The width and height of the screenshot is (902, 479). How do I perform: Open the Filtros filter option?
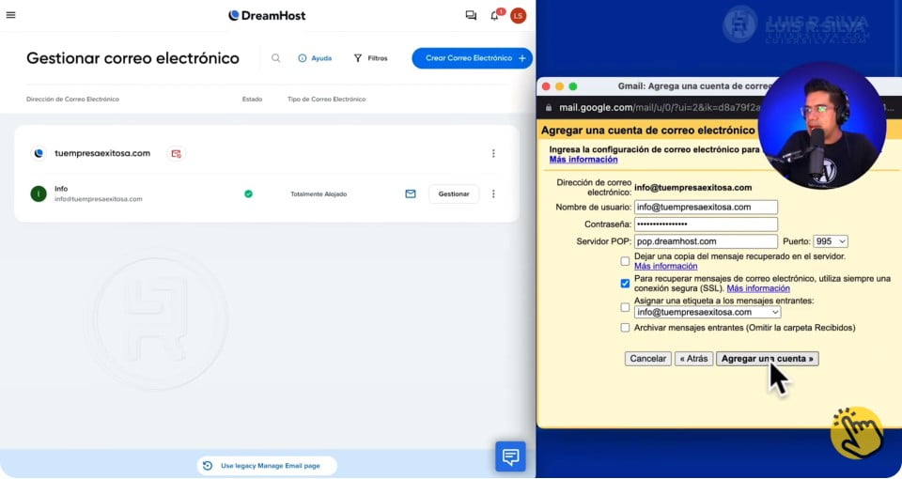[x=371, y=58]
